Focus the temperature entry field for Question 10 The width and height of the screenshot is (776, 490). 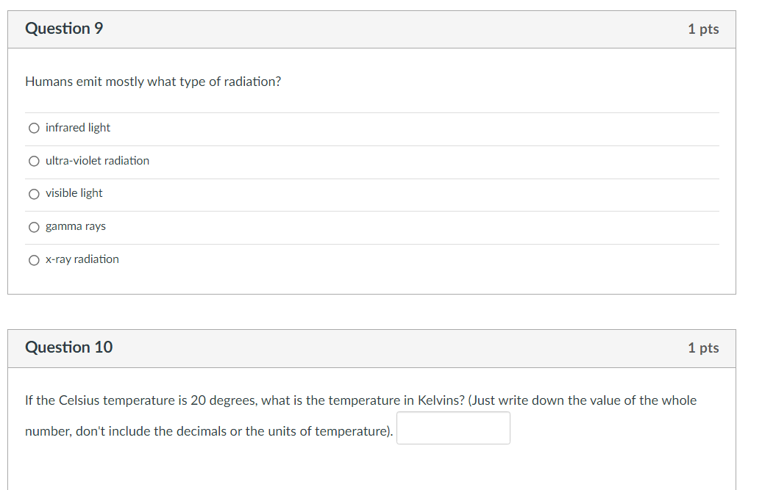point(453,428)
